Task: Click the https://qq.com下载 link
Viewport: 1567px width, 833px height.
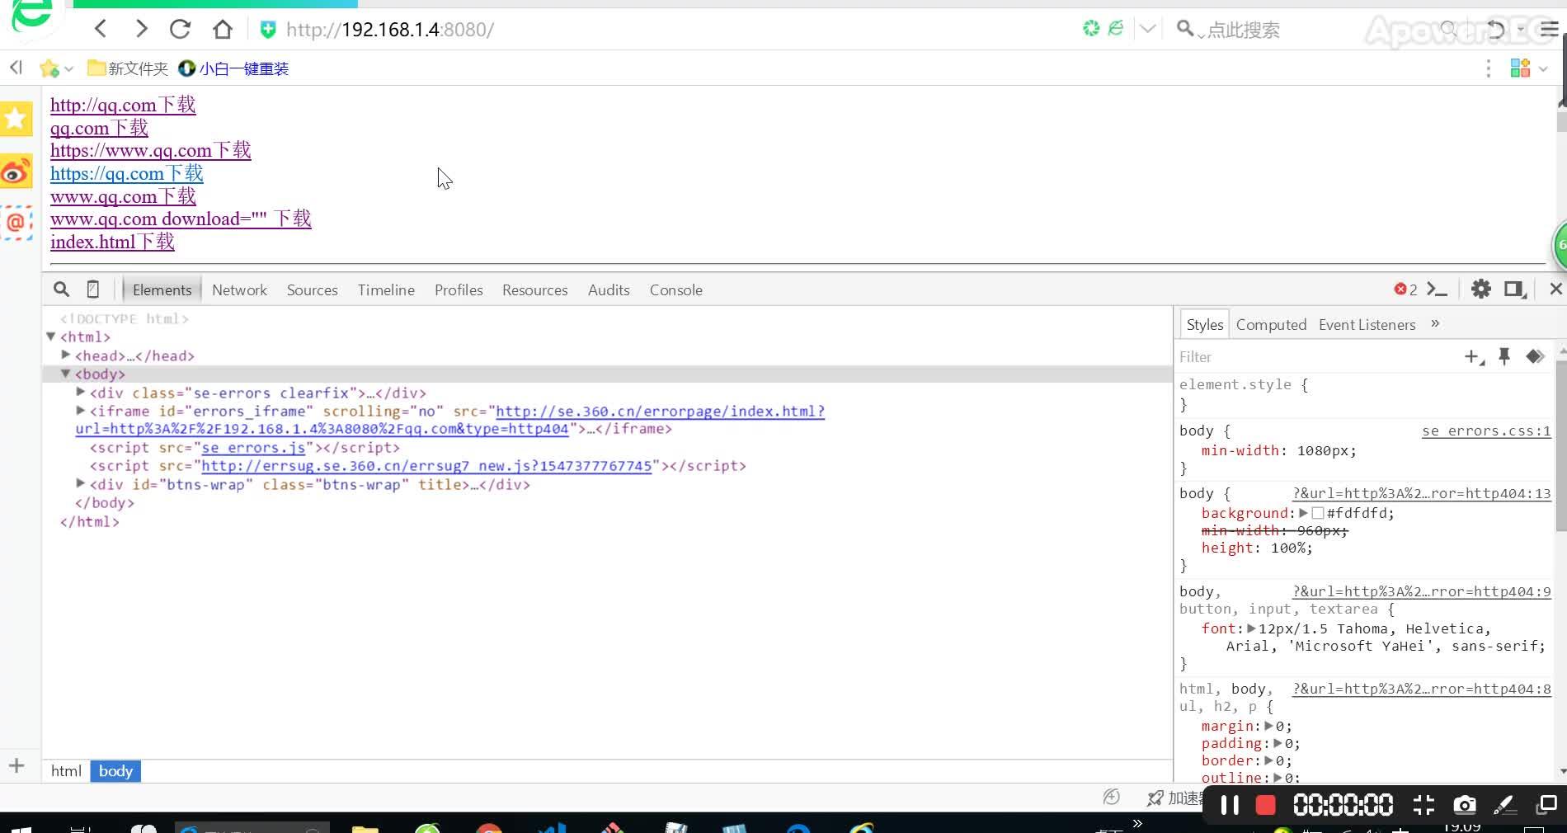Action: 127,173
